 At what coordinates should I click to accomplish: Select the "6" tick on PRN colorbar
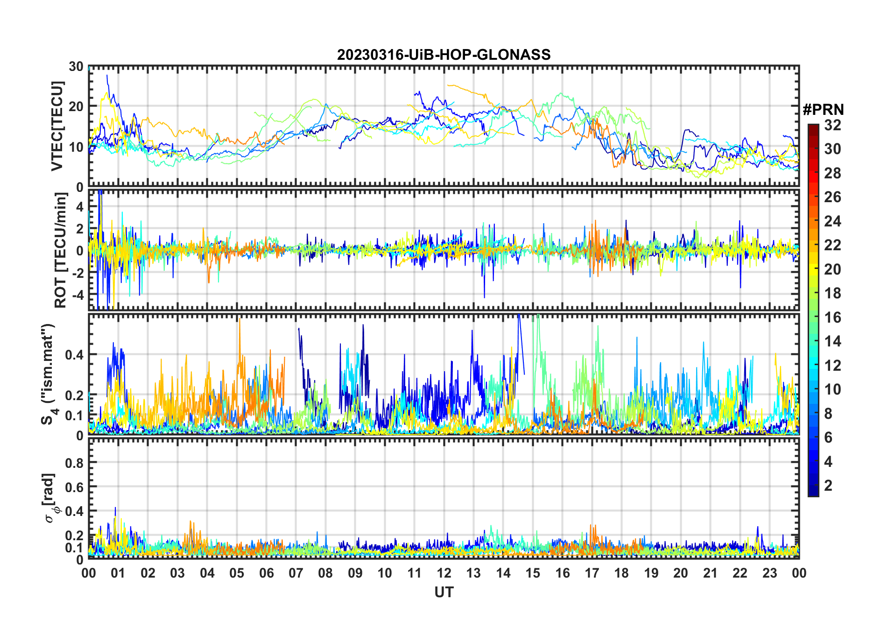828,438
